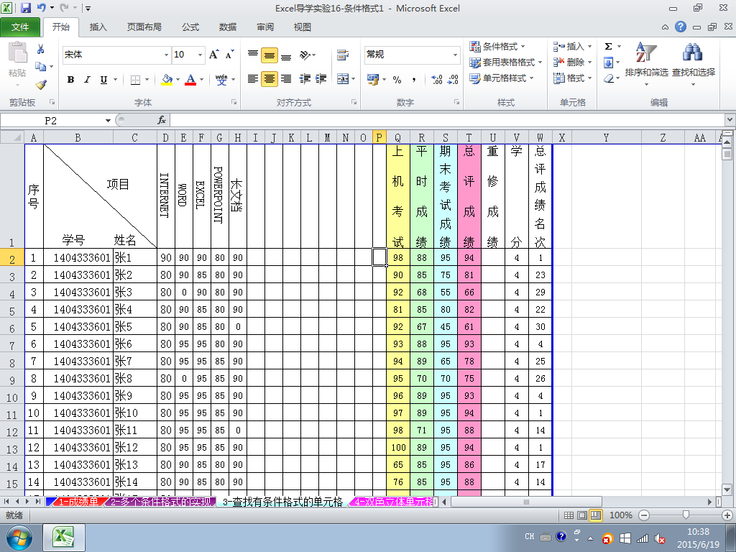
Task: Click the Excel Help question mark icon
Action: pos(681,27)
